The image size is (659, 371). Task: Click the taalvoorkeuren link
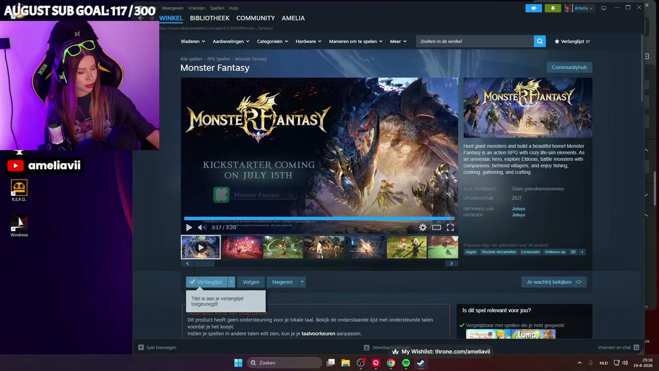click(x=318, y=333)
